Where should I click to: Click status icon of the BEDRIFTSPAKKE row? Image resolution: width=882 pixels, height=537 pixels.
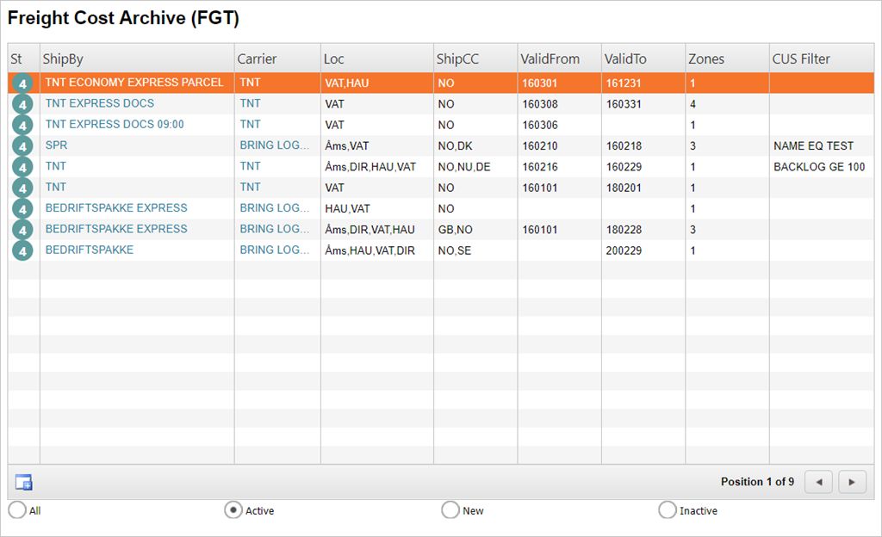23,250
